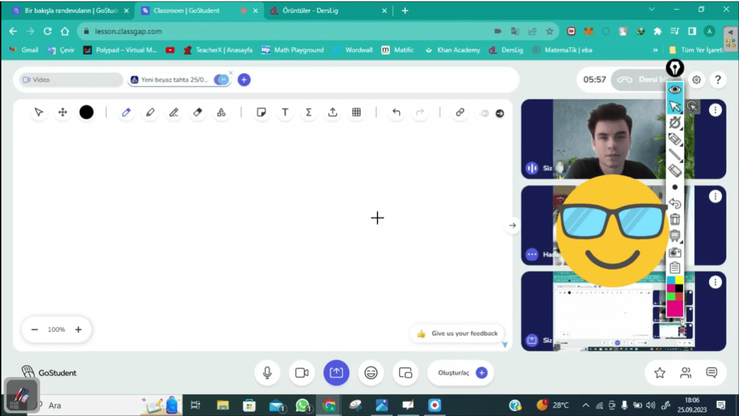Toggle the webcam video button
The width and height of the screenshot is (739, 416).
point(302,373)
